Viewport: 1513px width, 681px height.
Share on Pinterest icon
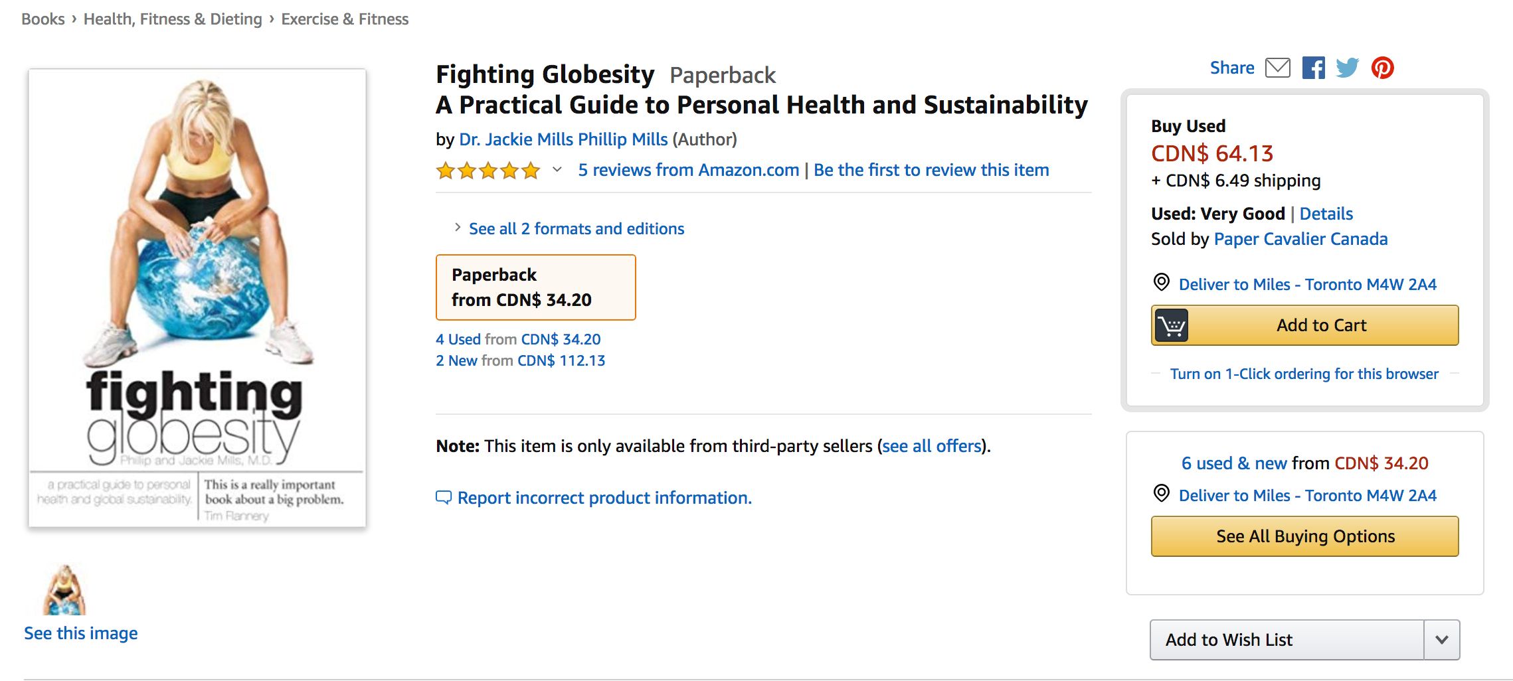point(1382,68)
